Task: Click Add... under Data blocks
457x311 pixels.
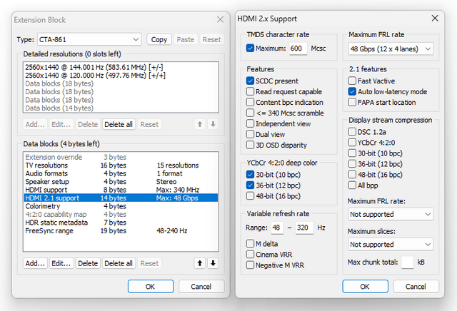Action: coord(35,263)
